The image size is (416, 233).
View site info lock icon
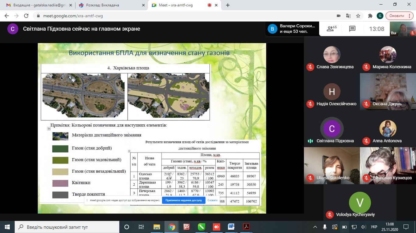tap(38, 16)
